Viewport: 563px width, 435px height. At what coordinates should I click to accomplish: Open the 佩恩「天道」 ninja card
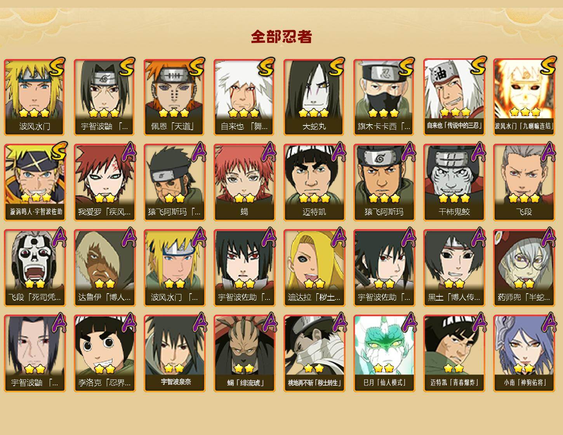[x=174, y=97]
